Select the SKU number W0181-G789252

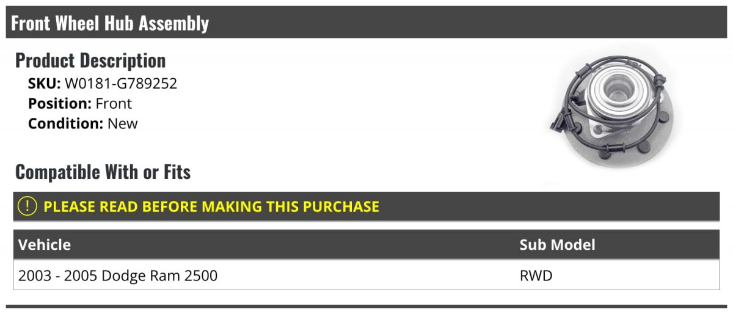121,84
